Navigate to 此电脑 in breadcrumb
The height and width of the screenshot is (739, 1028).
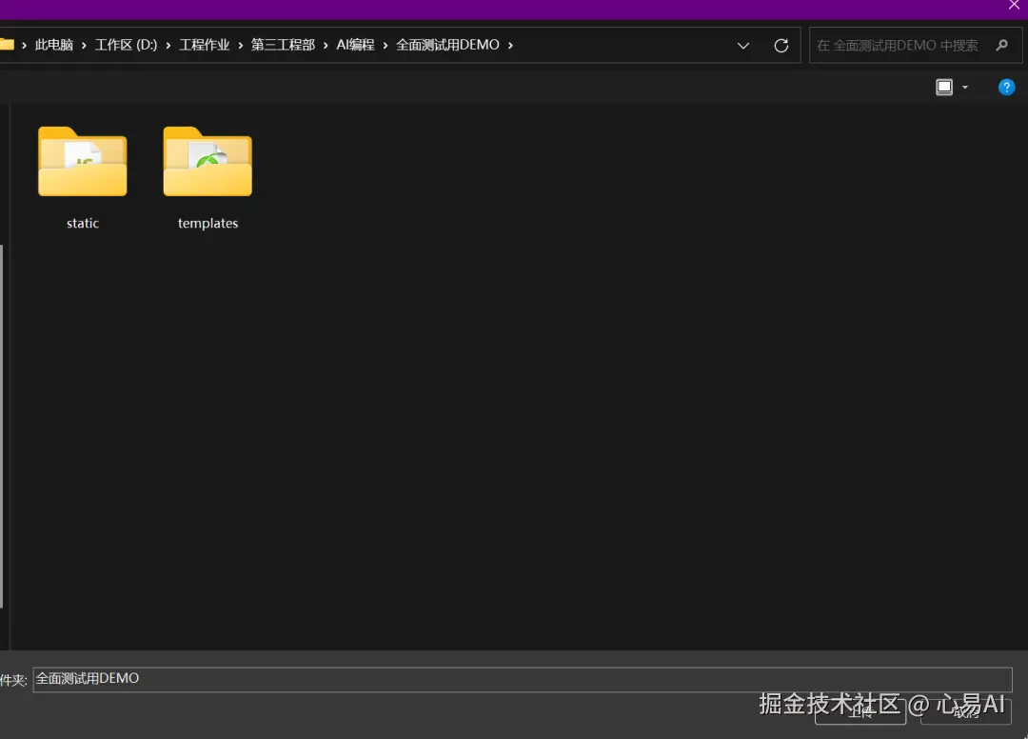pyautogui.click(x=53, y=45)
